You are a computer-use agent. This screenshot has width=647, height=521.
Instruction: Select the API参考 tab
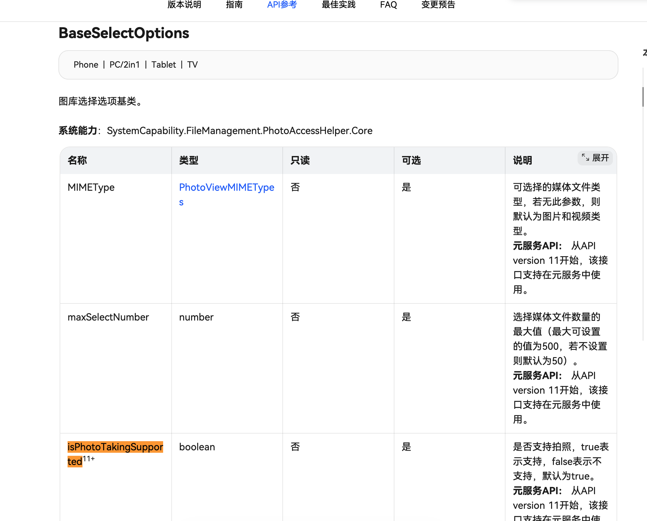[x=282, y=5]
